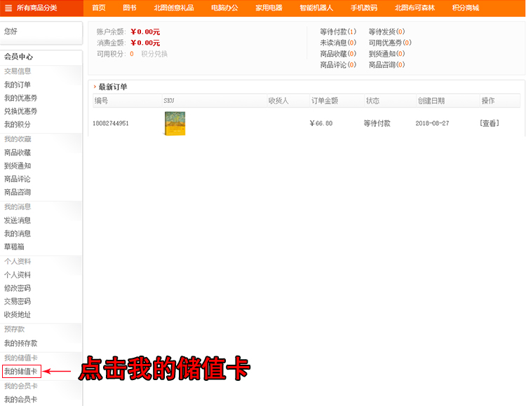
Task: Click 我的预存款 in sidebar
Action: (21, 344)
